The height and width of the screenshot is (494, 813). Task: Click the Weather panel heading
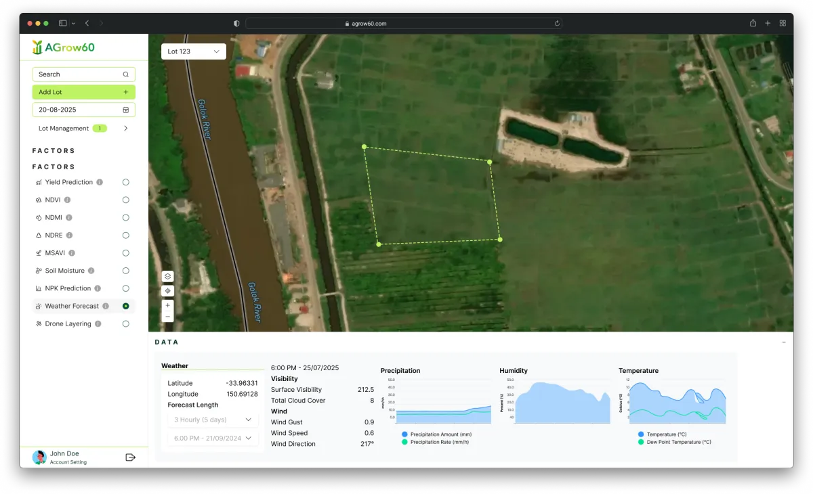pos(175,365)
